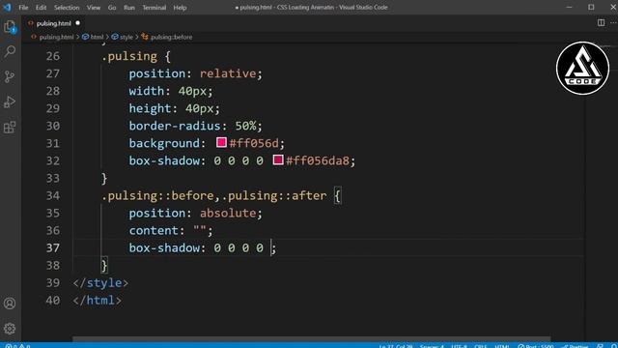Click the Prettier status bar item
The width and height of the screenshot is (618, 348).
point(576,346)
